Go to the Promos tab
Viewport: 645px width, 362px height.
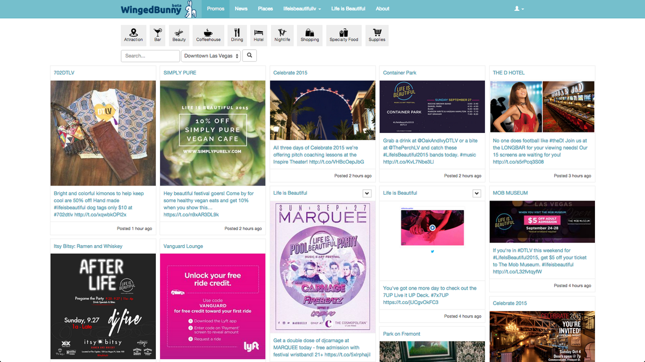216,9
